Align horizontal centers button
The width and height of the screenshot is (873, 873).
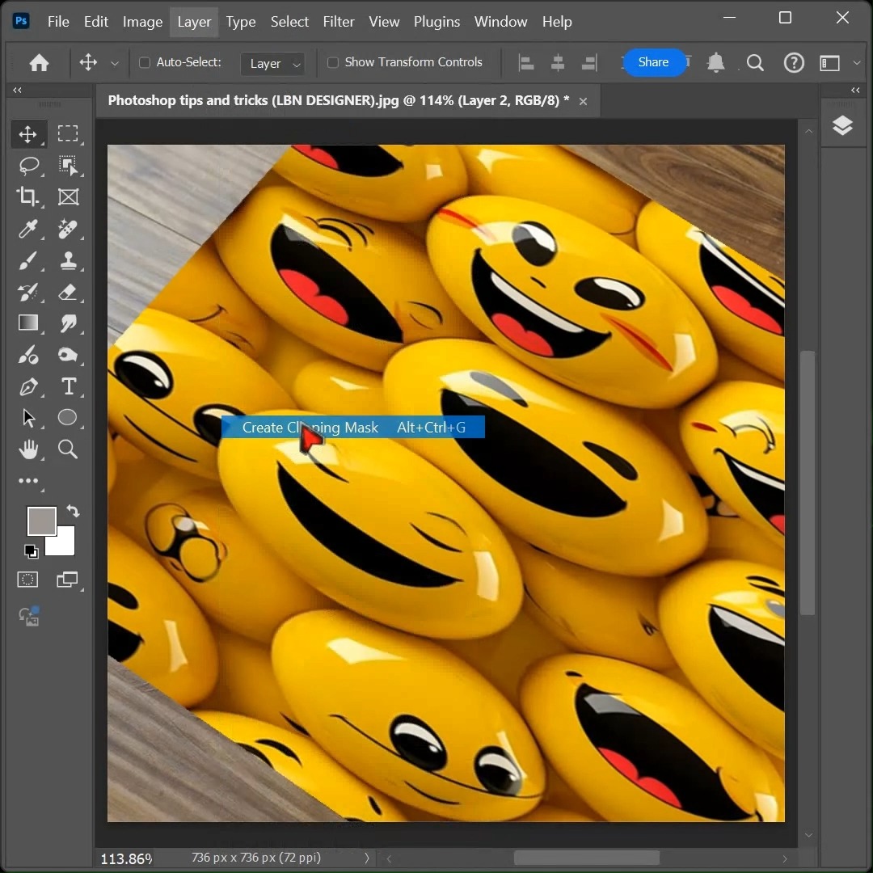[557, 62]
